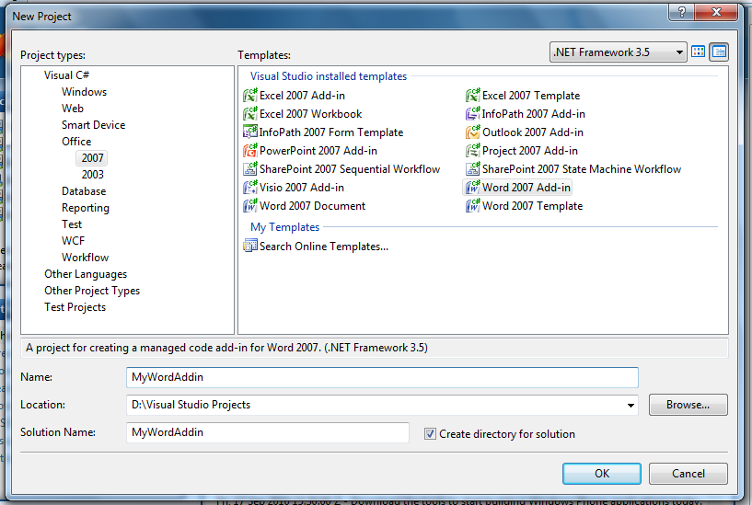Image resolution: width=752 pixels, height=505 pixels.
Task: Switch templates to small icons view
Action: (x=720, y=52)
